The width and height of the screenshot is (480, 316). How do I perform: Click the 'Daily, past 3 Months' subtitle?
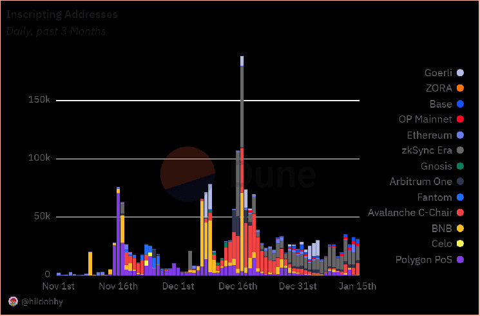tap(56, 31)
